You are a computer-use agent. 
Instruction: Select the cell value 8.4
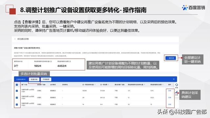[101, 104]
